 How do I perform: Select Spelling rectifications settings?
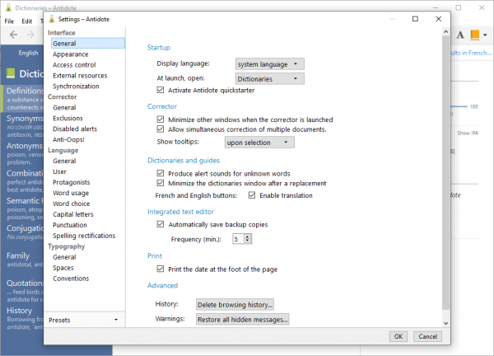(x=84, y=236)
